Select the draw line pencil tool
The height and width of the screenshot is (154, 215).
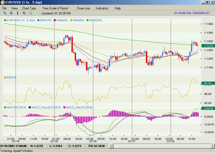(5, 13)
